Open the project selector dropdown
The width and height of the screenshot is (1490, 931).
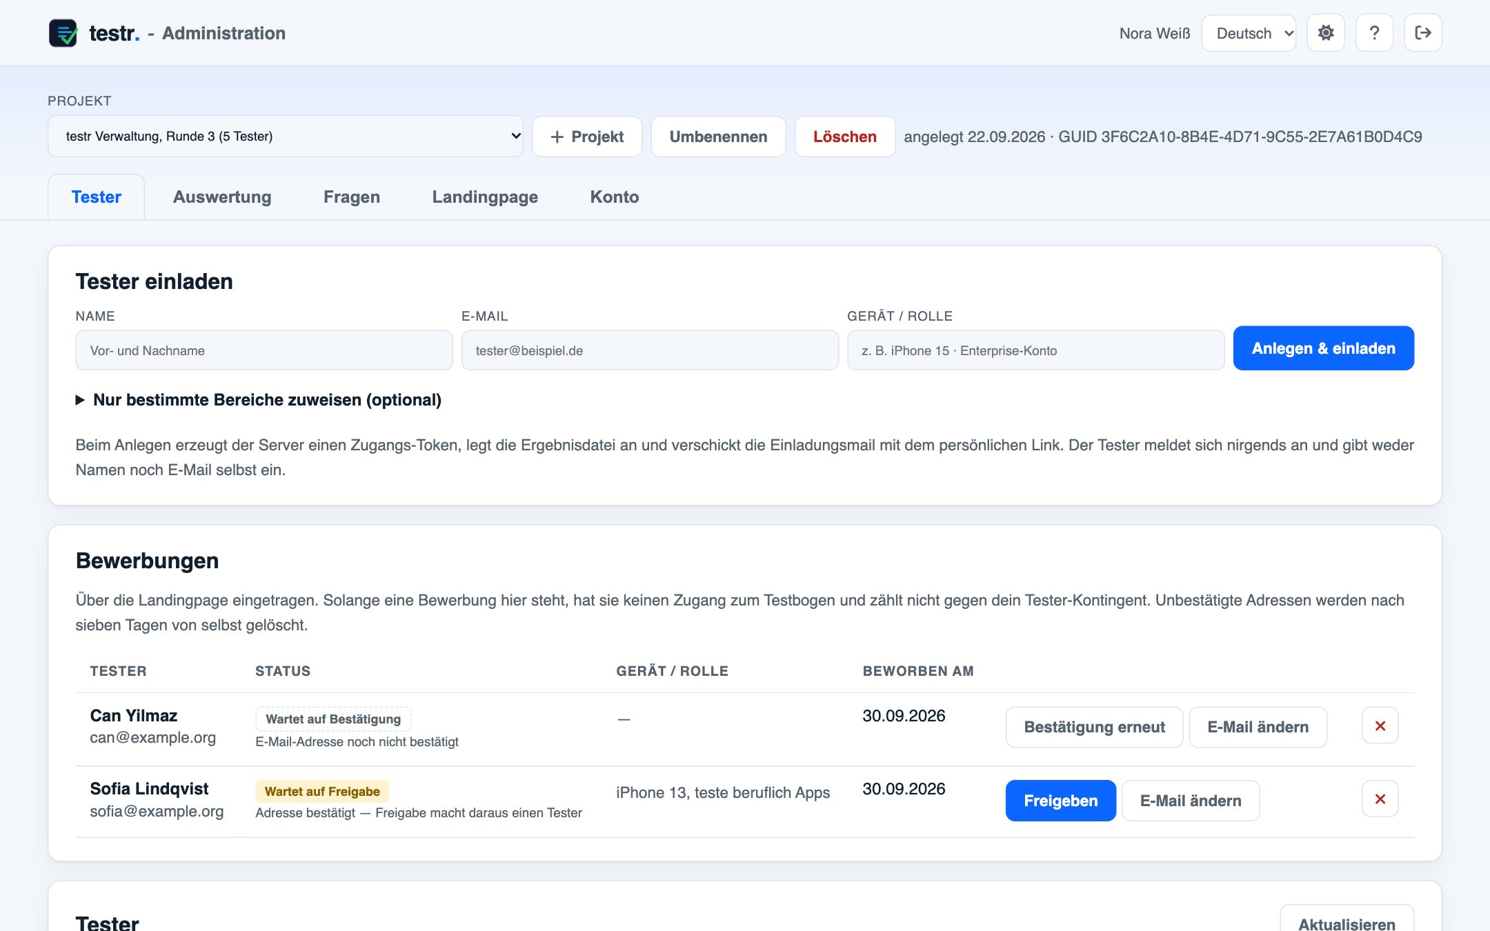(285, 136)
